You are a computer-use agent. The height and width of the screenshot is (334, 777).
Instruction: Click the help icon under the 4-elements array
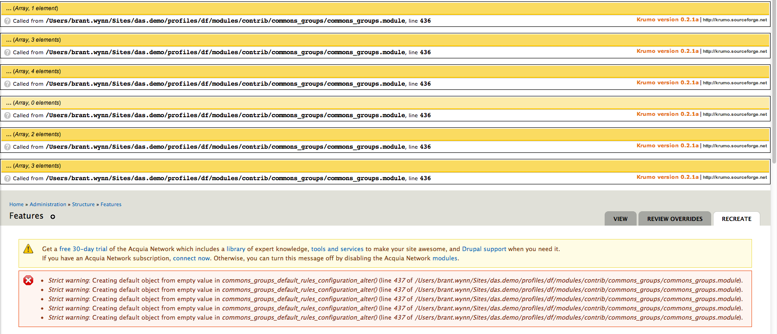[7, 84]
